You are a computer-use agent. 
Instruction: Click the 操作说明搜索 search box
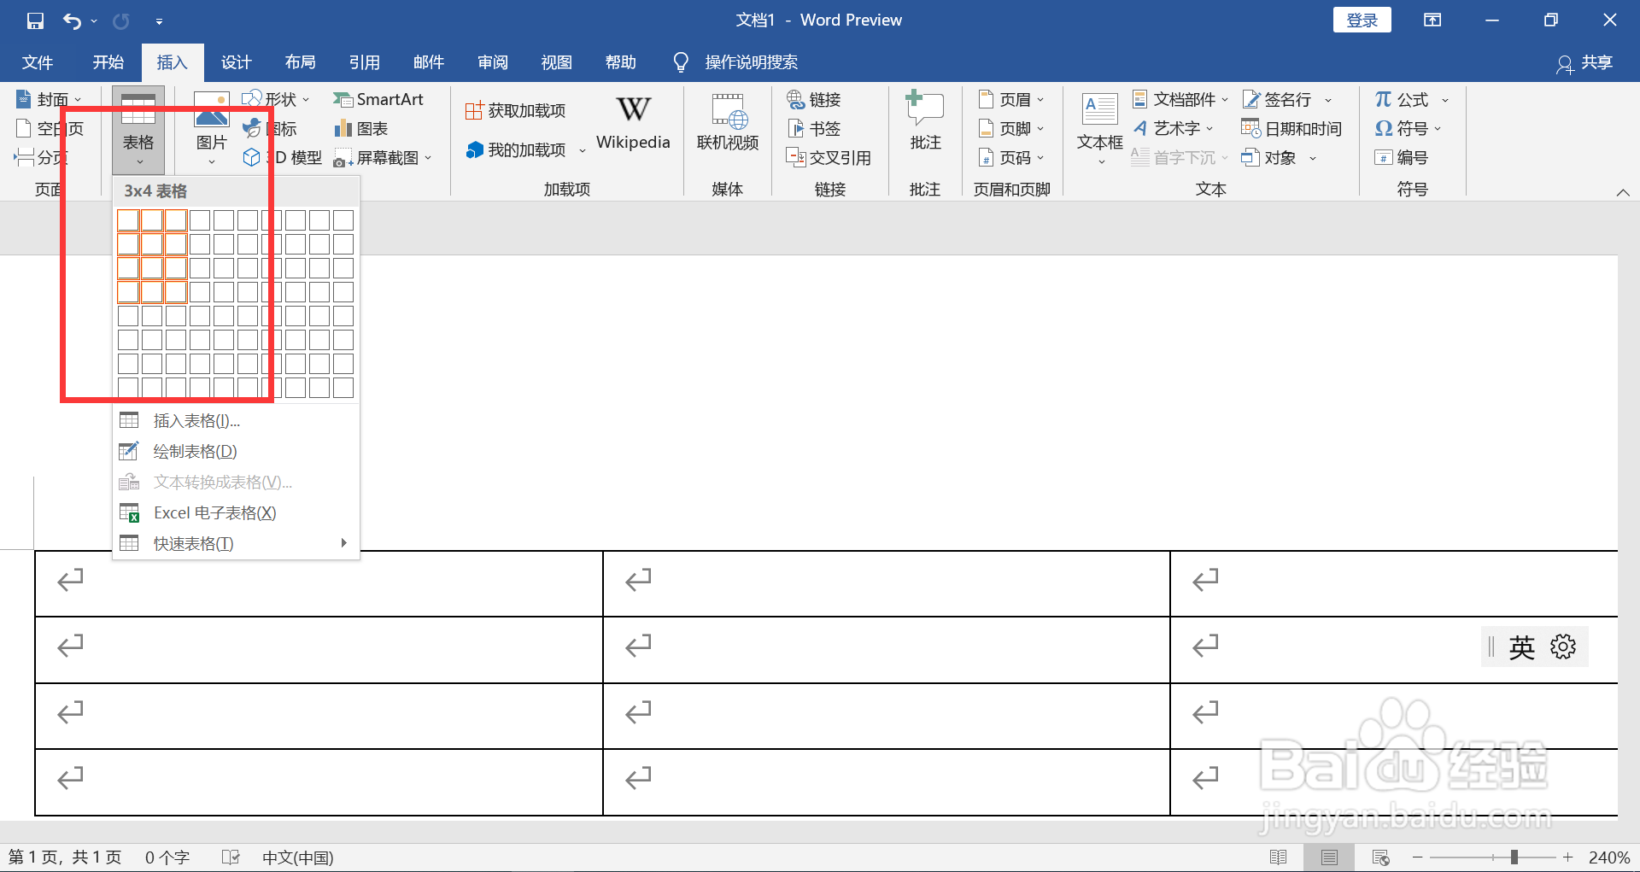point(736,62)
